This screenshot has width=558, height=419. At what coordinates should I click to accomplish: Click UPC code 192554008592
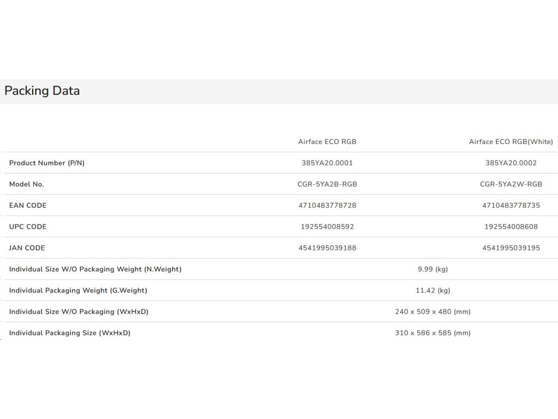pos(327,227)
